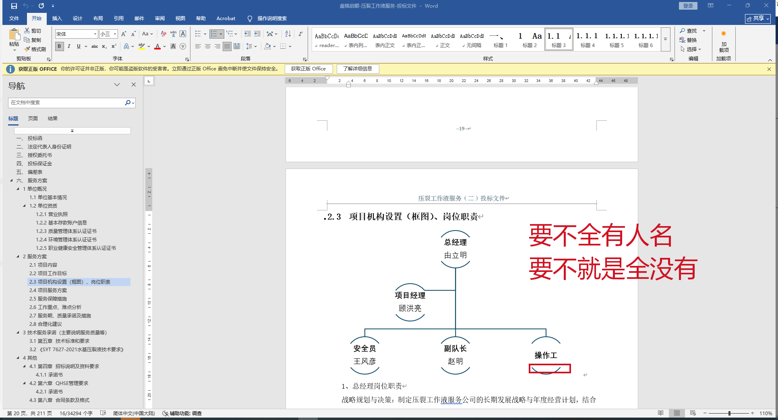Viewport: 778px width, 420px height.
Task: Increase font size with grow font icon
Action: click(124, 34)
